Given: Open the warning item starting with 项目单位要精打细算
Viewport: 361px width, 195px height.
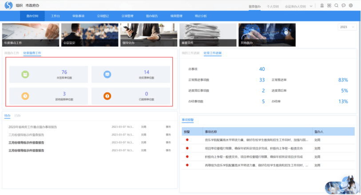Looking at the screenshot, I should click(254, 148).
